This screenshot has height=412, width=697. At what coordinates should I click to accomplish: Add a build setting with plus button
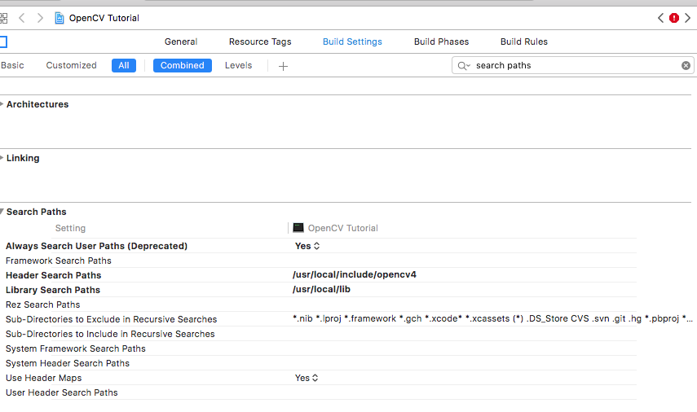[283, 66]
